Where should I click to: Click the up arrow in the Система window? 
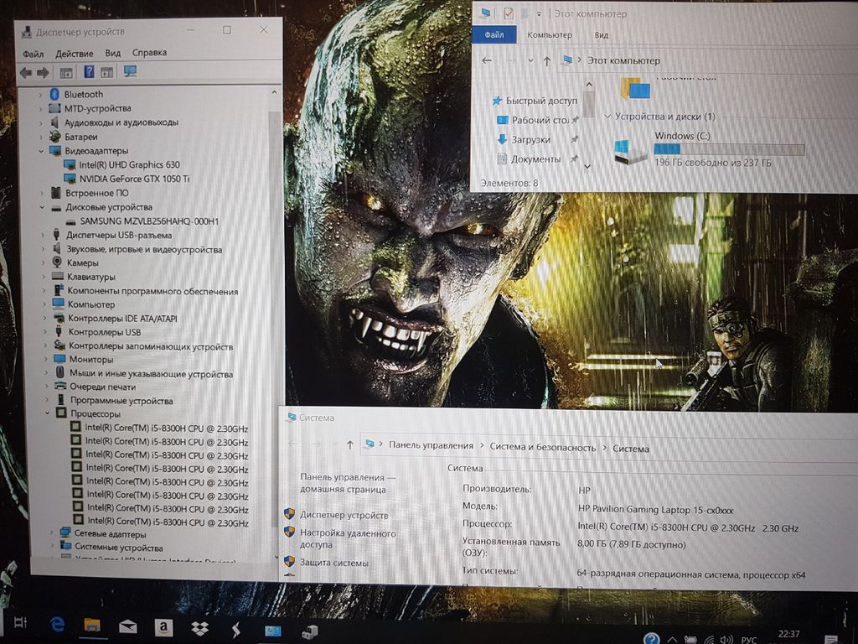click(x=349, y=445)
